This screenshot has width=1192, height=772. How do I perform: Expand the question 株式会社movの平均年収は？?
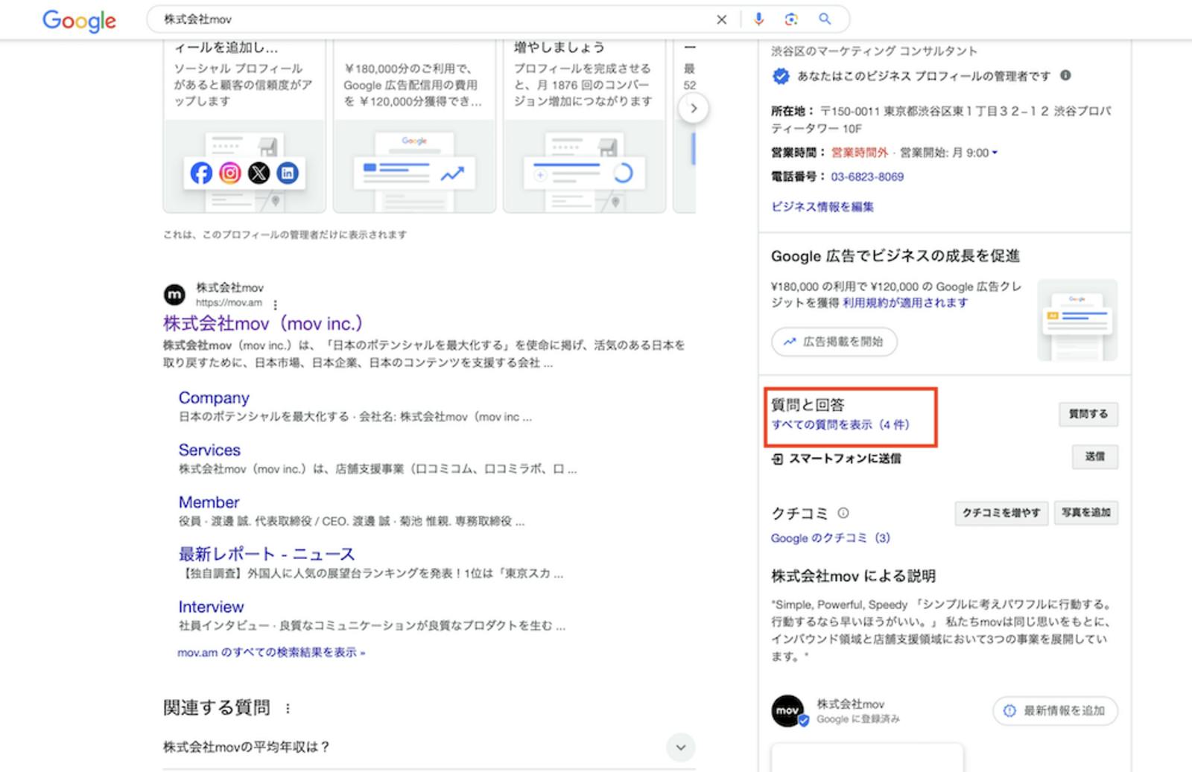click(x=681, y=747)
